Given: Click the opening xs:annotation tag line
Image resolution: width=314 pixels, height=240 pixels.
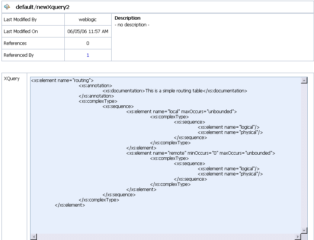Looking at the screenshot, I should tap(95, 85).
